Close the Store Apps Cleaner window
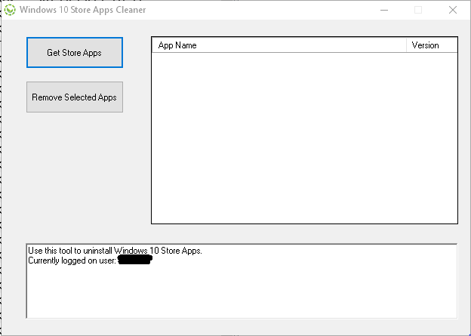 click(453, 10)
